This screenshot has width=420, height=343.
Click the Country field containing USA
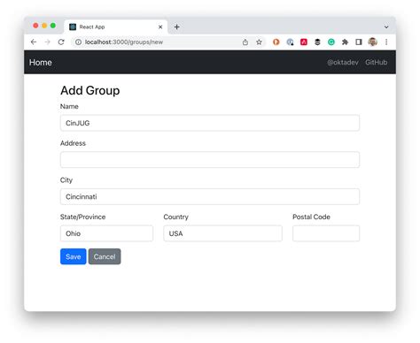click(x=222, y=233)
